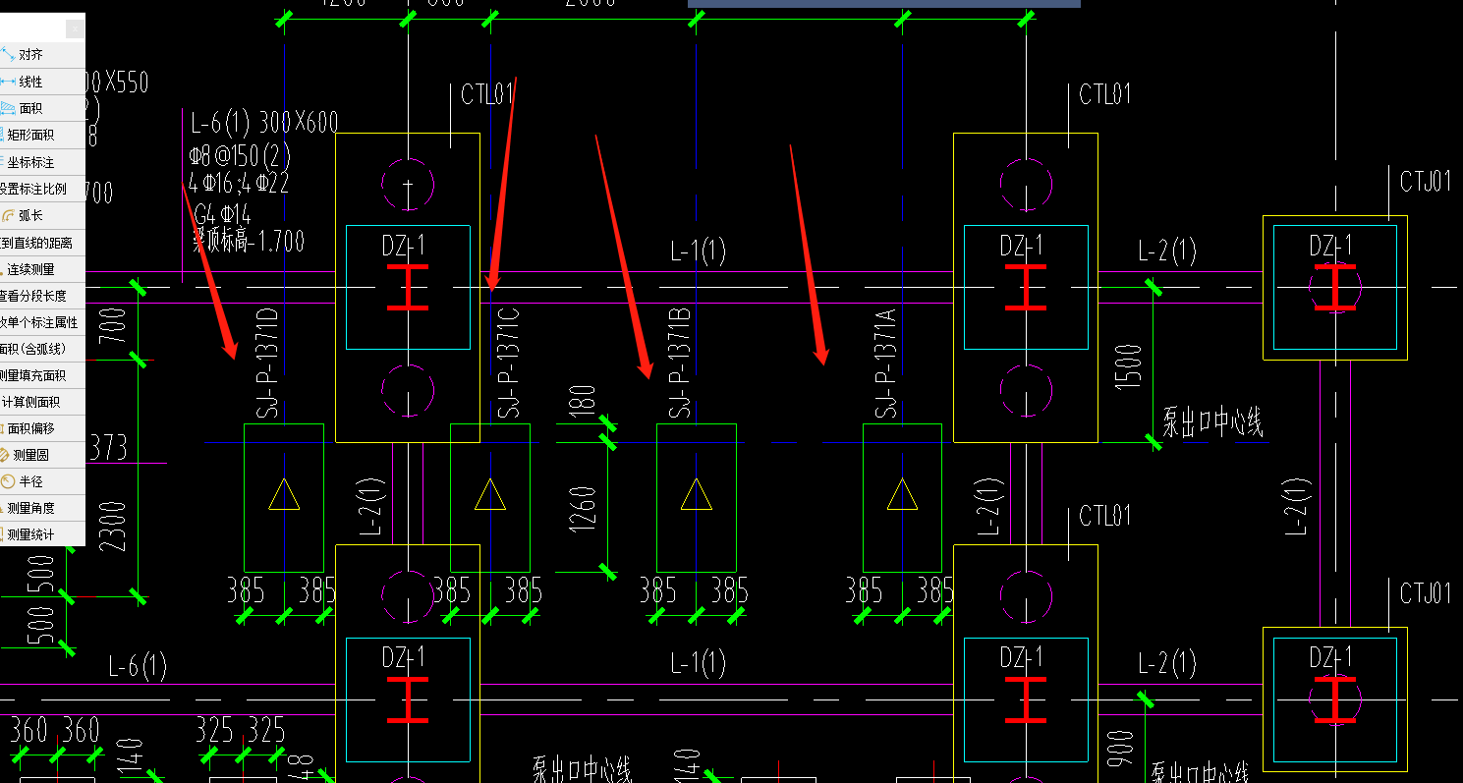Pick the 半径 radius measurement tool
Image resolution: width=1463 pixels, height=783 pixels.
coord(30,481)
